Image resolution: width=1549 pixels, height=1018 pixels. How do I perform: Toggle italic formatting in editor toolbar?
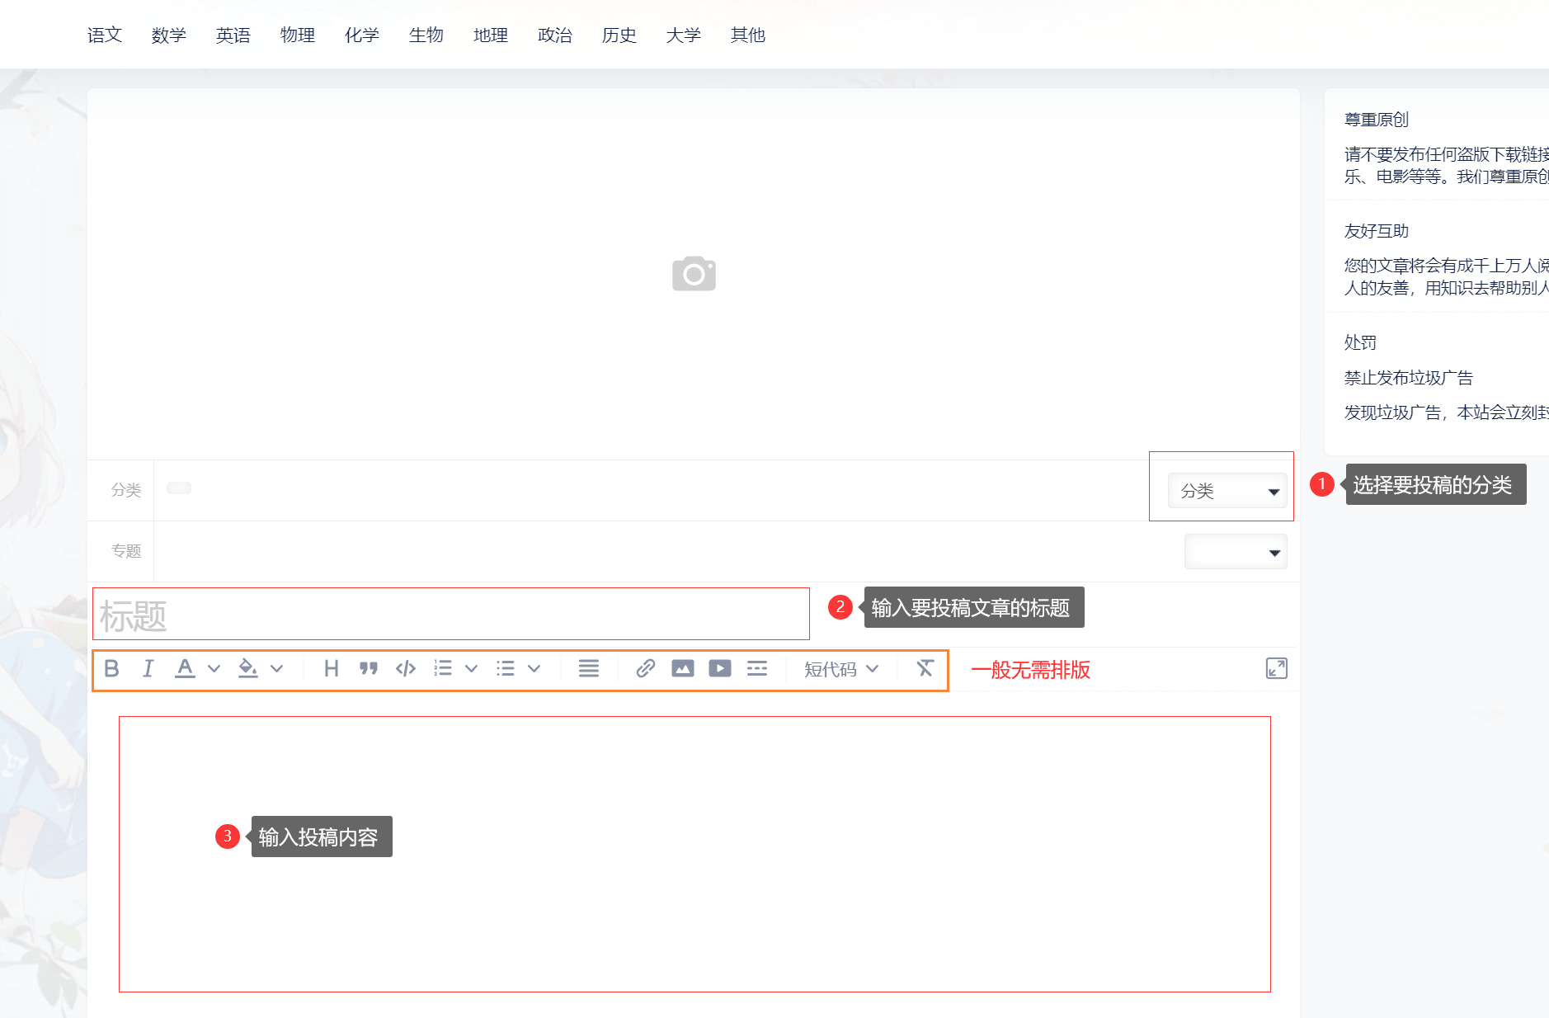148,668
